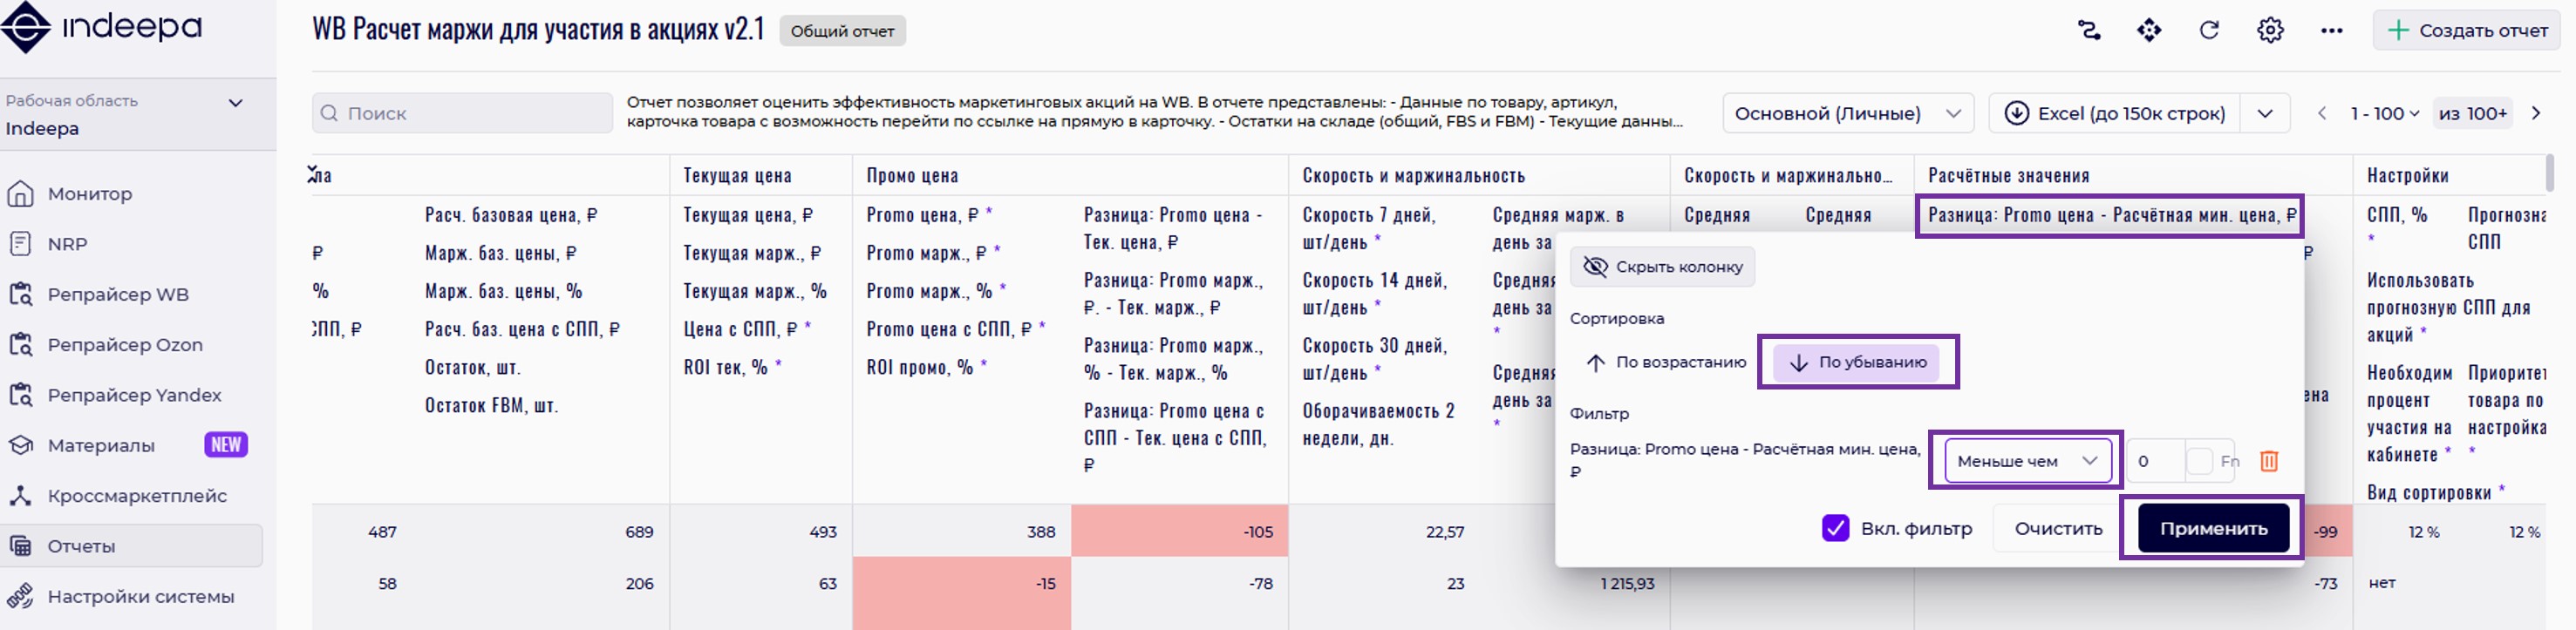Go to Репрайсер WB

point(118,295)
